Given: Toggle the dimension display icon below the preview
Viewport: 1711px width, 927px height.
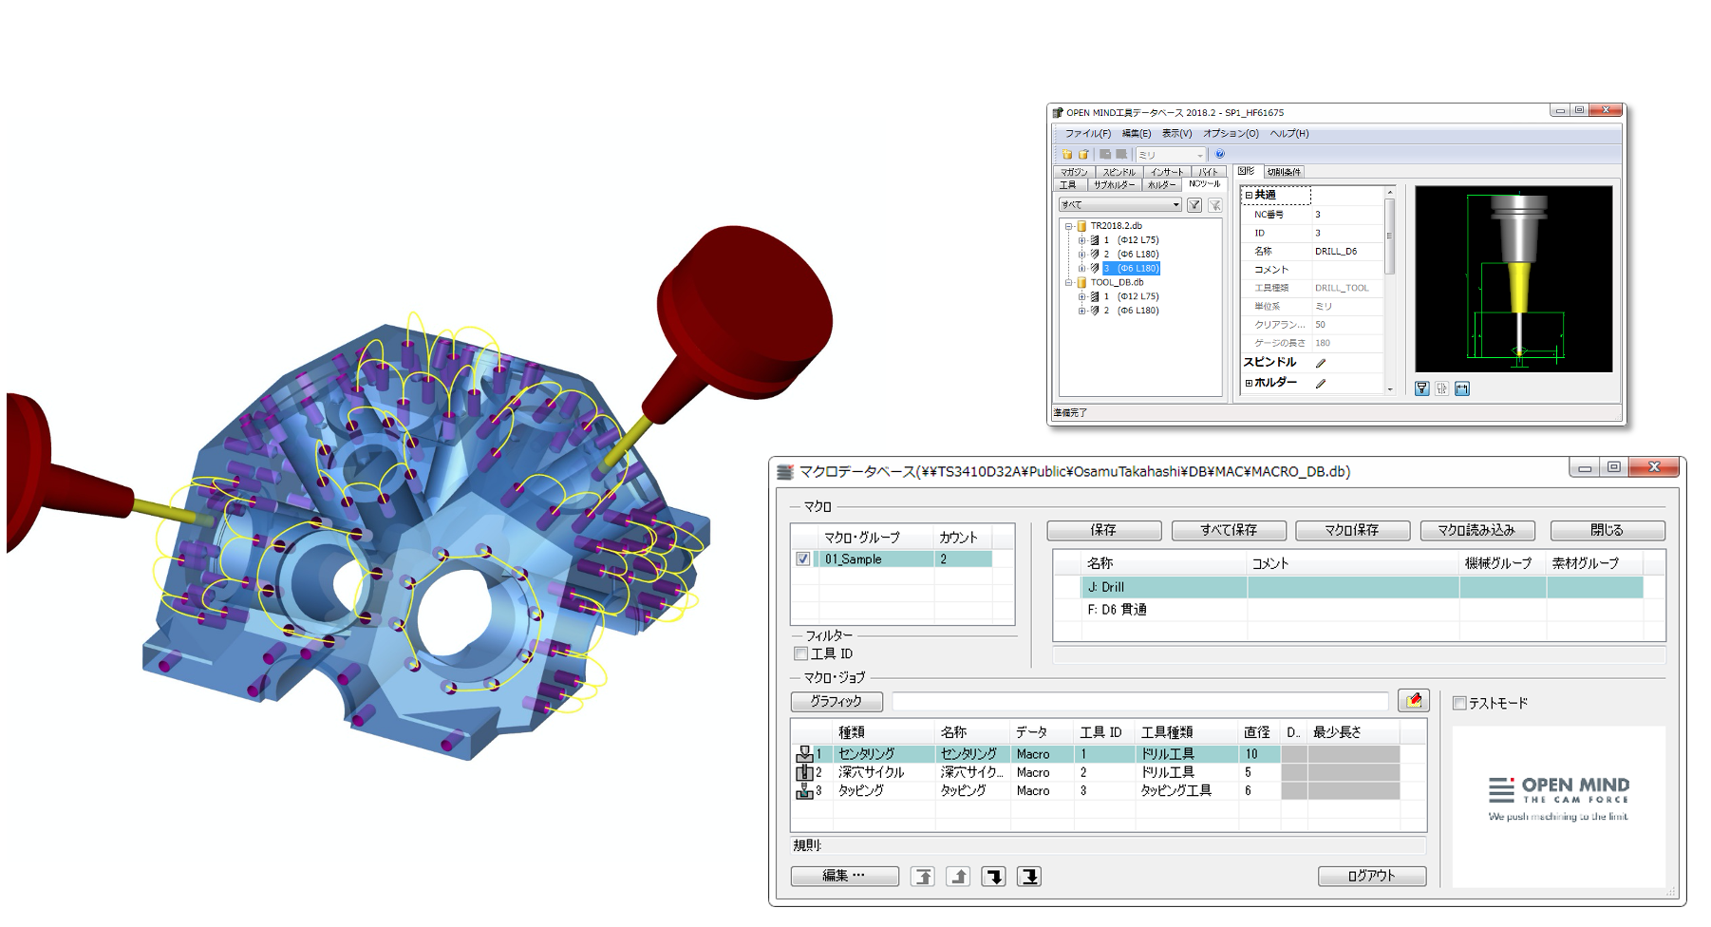Looking at the screenshot, I should 1462,388.
